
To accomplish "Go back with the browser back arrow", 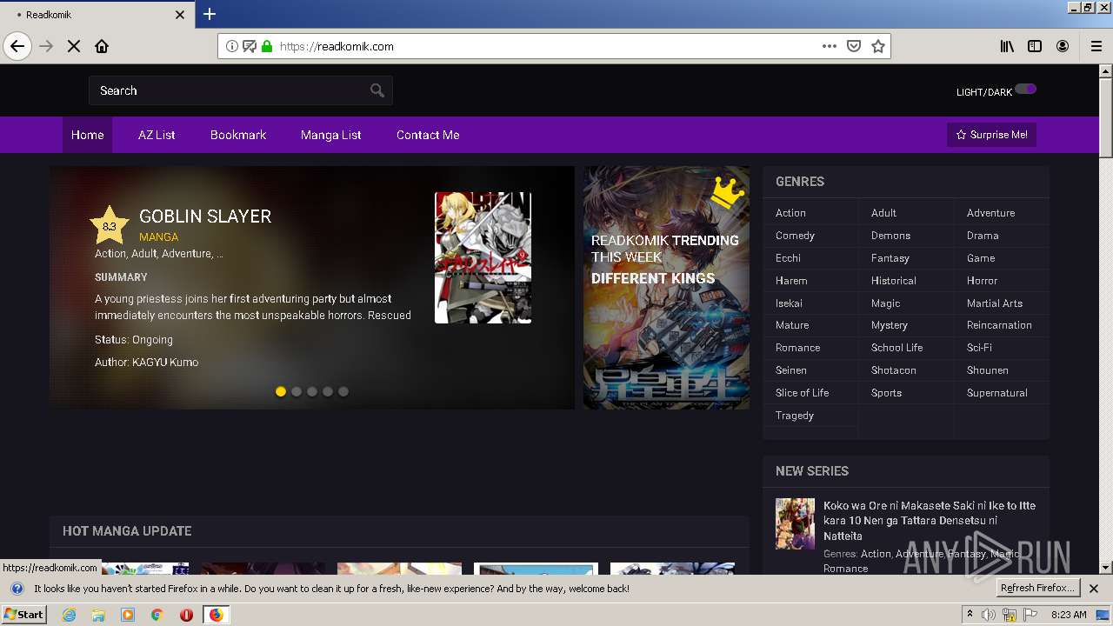I will click(17, 46).
